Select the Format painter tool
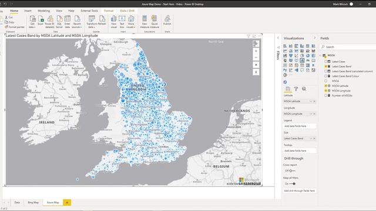The width and height of the screenshot is (376, 211). pyautogui.click(x=15, y=27)
